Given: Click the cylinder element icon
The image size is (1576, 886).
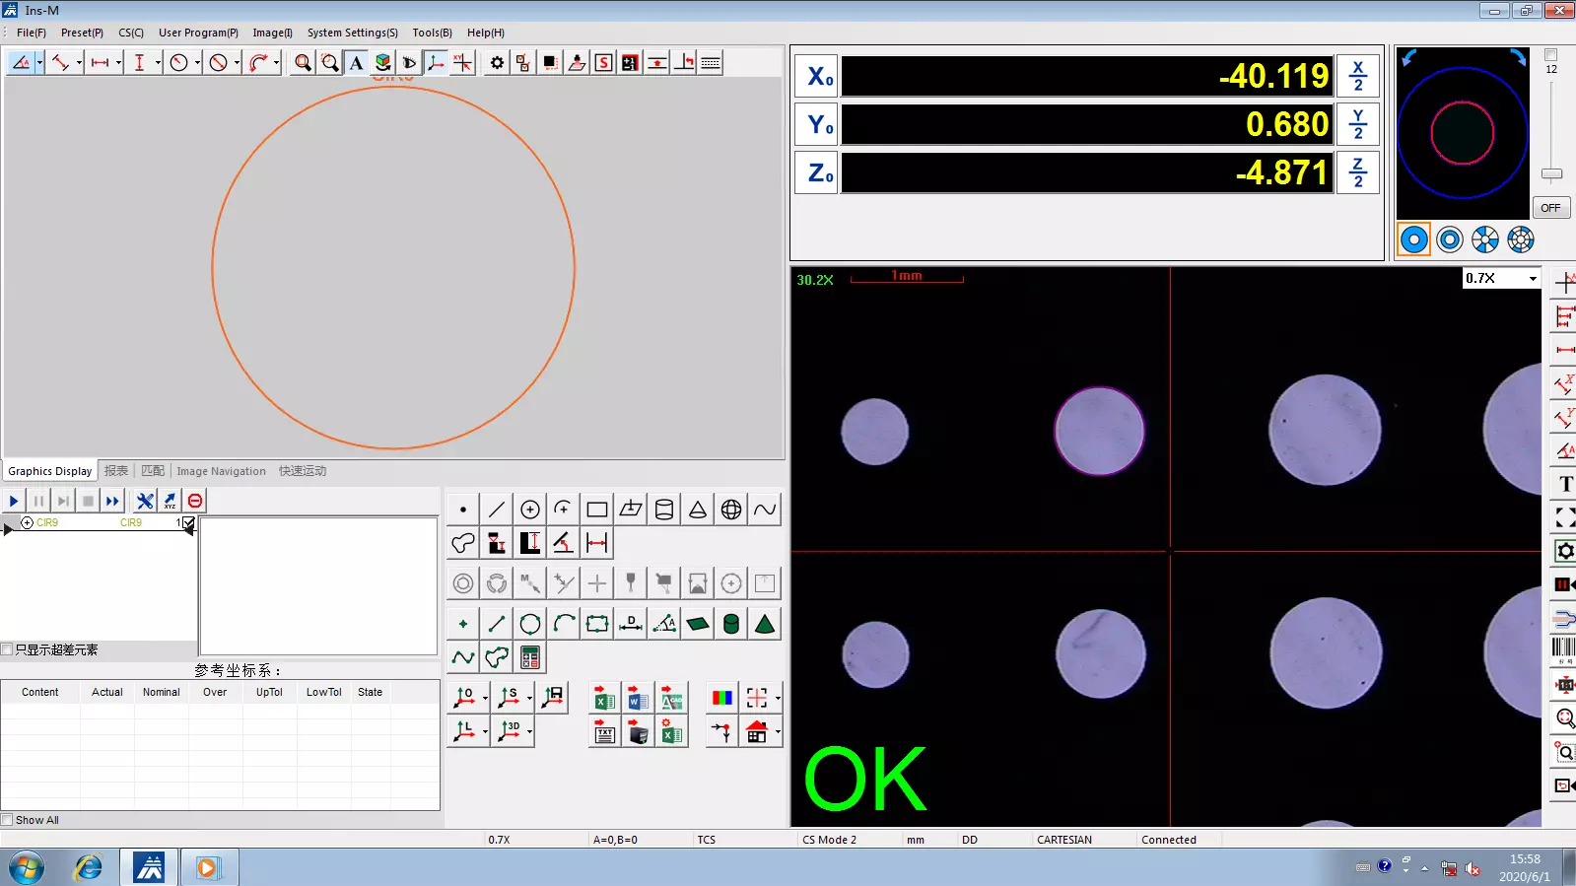Looking at the screenshot, I should 664,510.
